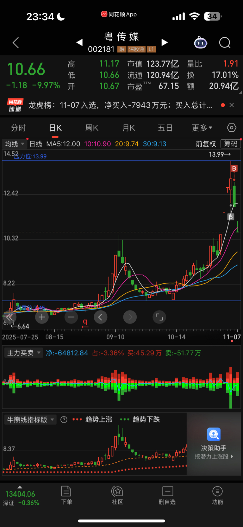Dismiss the 龙虎榜 news banner
Screen dimensions: 243x527
click(232, 105)
